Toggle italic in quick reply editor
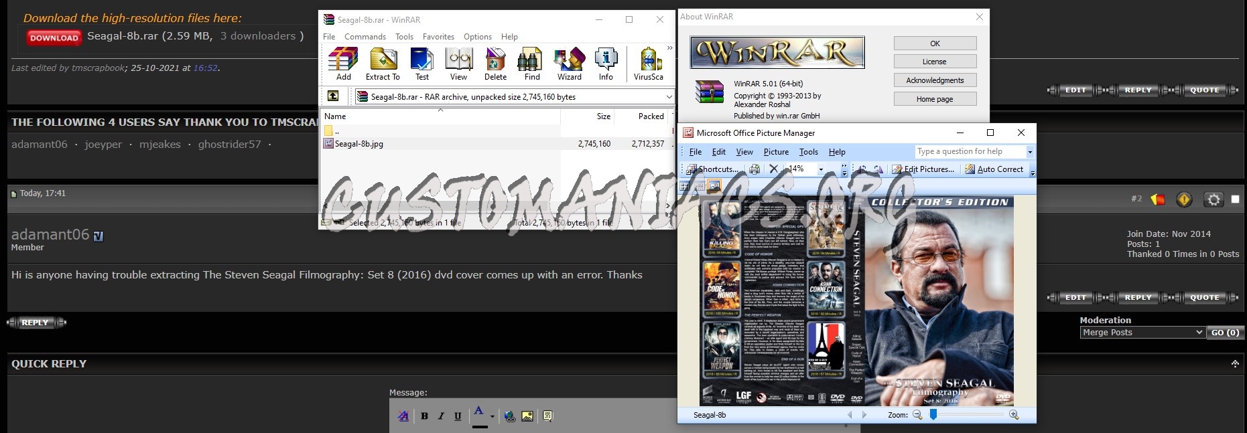This screenshot has width=1247, height=433. 441,416
